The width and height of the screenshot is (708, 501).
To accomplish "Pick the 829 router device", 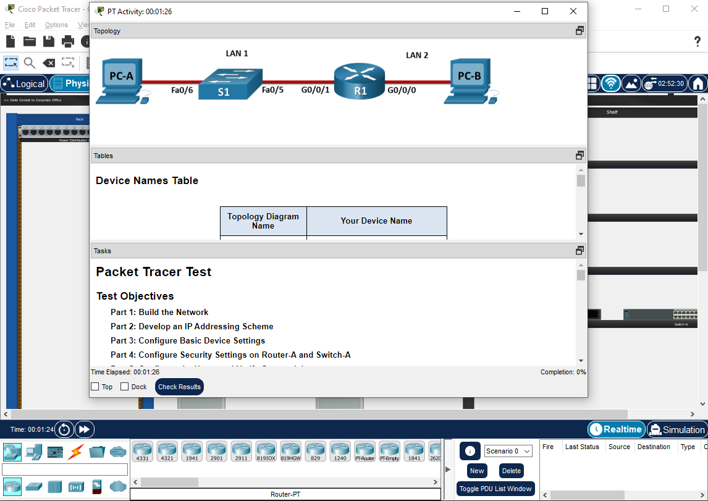I will (x=315, y=452).
